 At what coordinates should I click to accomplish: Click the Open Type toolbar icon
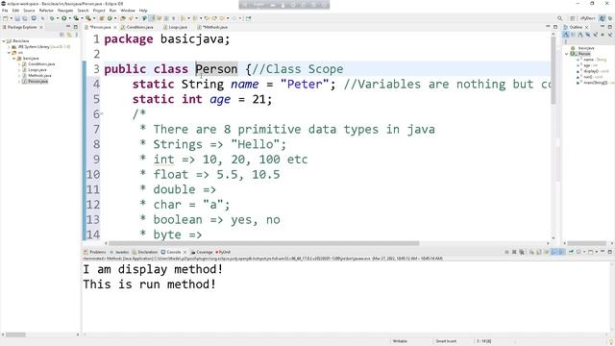(122, 18)
